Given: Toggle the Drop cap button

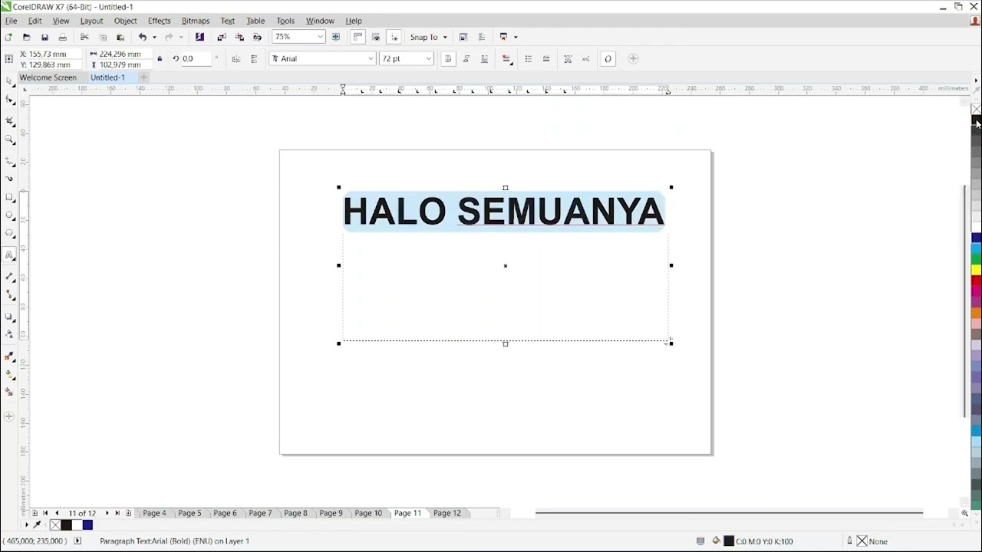Looking at the screenshot, I should (546, 59).
